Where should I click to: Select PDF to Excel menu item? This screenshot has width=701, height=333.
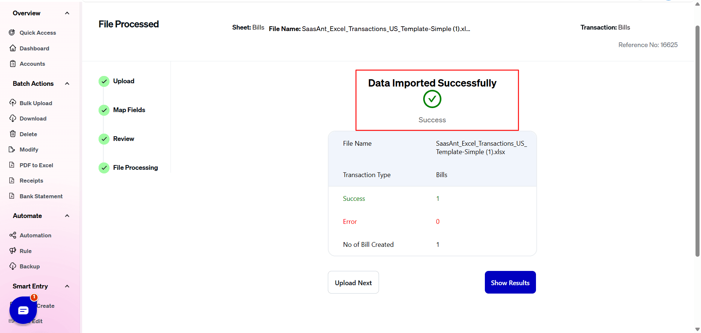[x=36, y=165]
